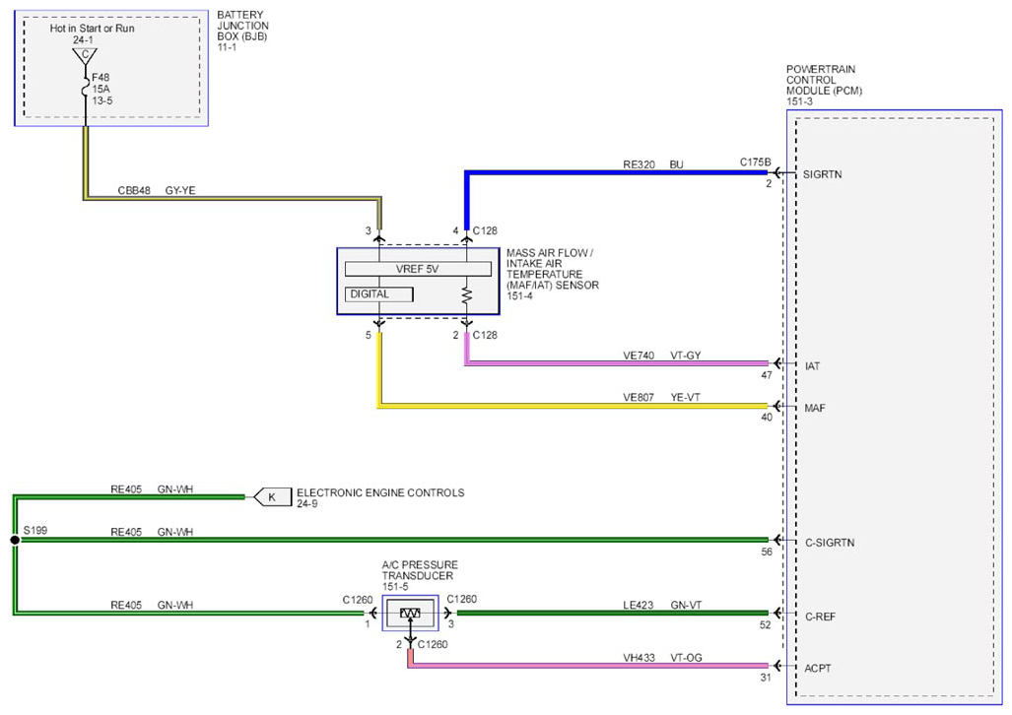Click the IAT resistor symbol in sensor
Image resolution: width=1012 pixels, height=715 pixels.
[x=467, y=296]
